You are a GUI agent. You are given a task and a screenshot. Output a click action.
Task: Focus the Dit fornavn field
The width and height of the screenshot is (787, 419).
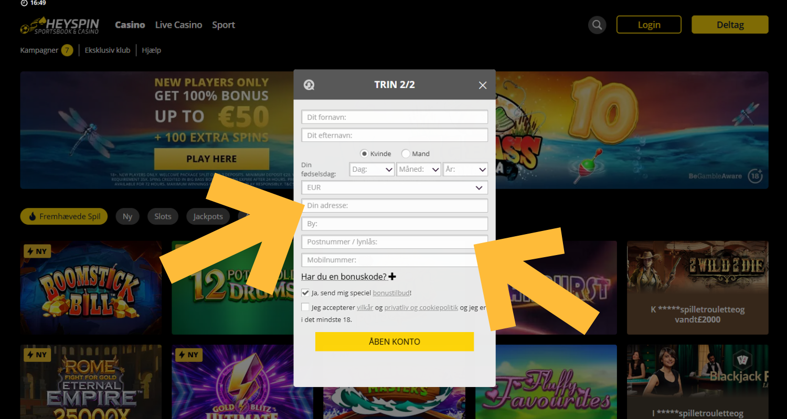[x=395, y=117]
